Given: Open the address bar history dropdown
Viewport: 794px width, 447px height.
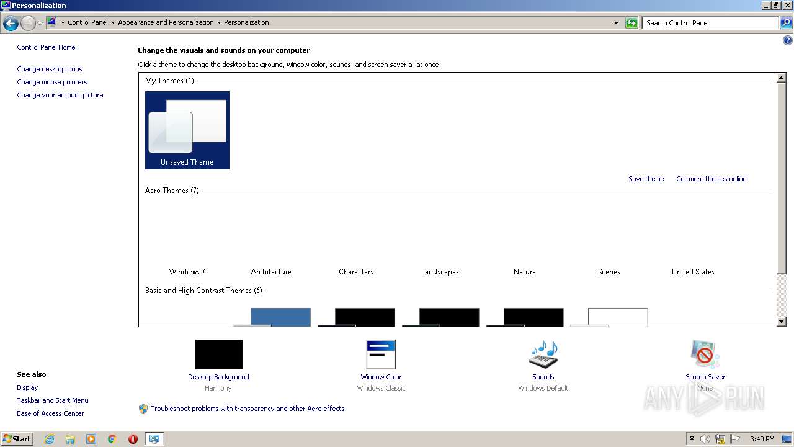Looking at the screenshot, I should pyautogui.click(x=616, y=23).
